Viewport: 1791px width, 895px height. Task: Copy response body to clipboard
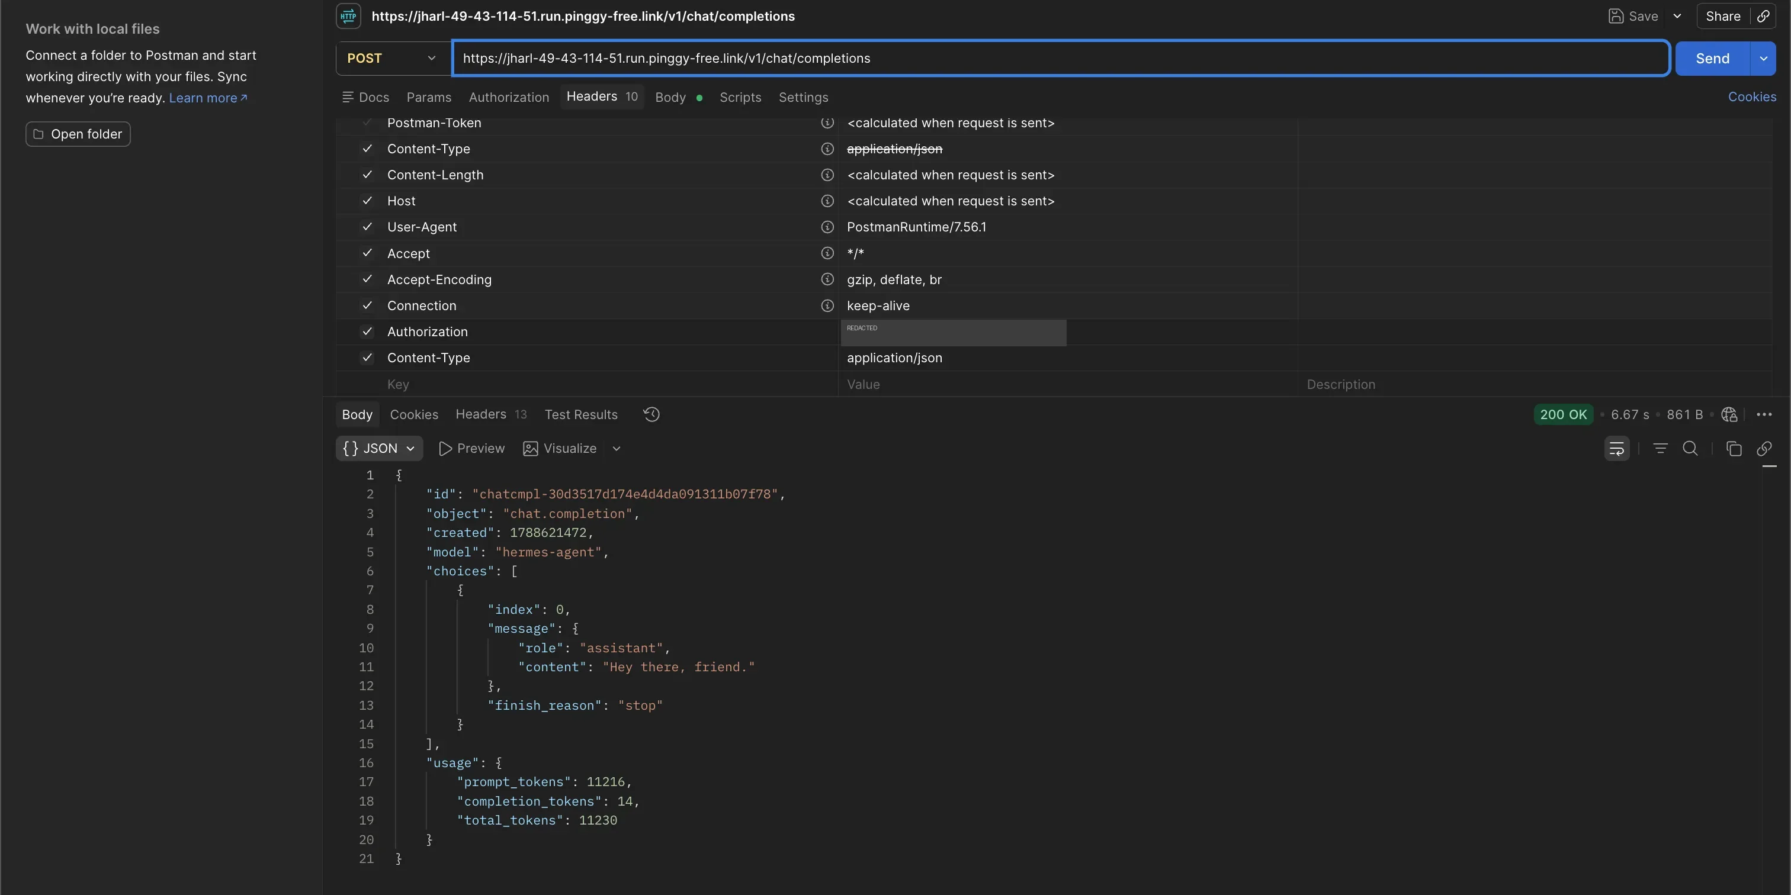click(x=1734, y=449)
